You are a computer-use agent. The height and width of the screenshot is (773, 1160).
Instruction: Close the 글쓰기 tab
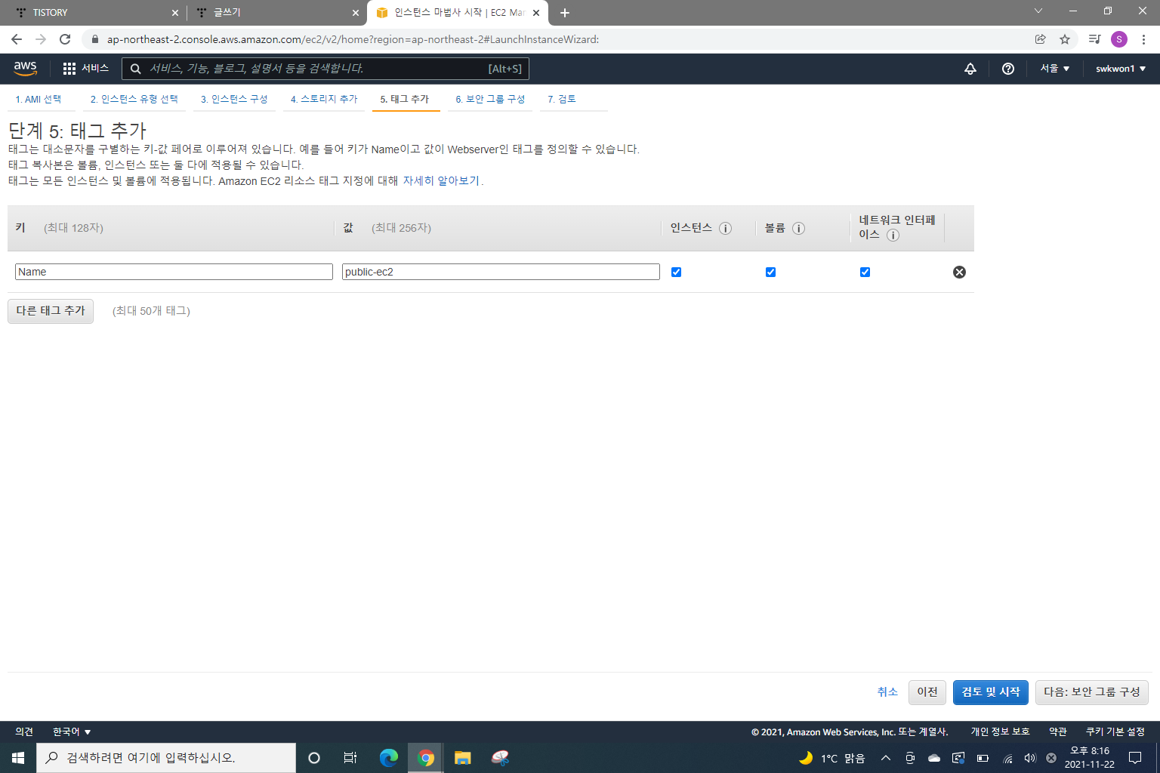pyautogui.click(x=356, y=13)
